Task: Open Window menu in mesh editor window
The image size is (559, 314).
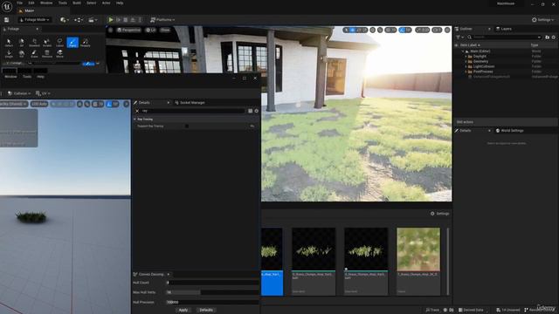Action: (x=10, y=77)
